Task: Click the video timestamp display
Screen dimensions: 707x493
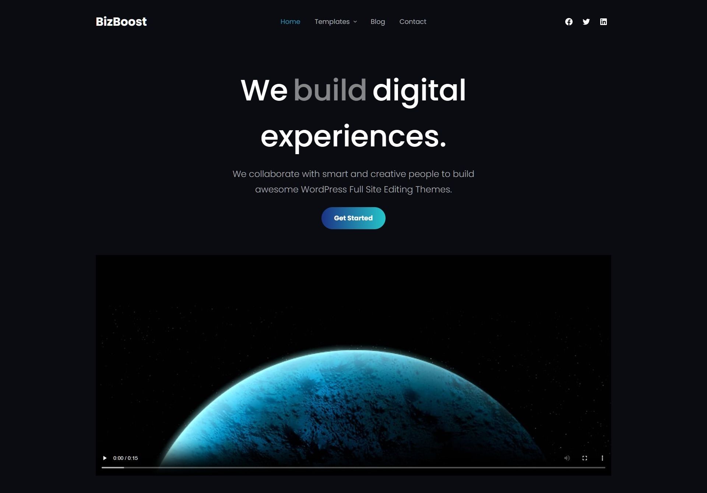Action: [125, 458]
